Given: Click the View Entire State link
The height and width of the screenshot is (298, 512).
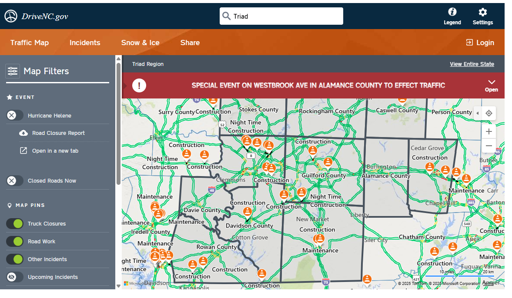Looking at the screenshot, I should click(x=472, y=64).
